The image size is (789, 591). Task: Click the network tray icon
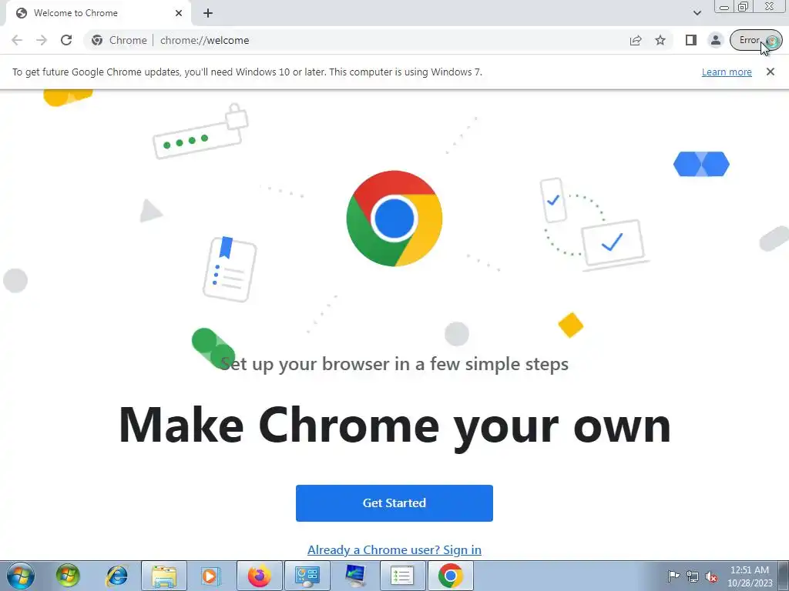693,576
